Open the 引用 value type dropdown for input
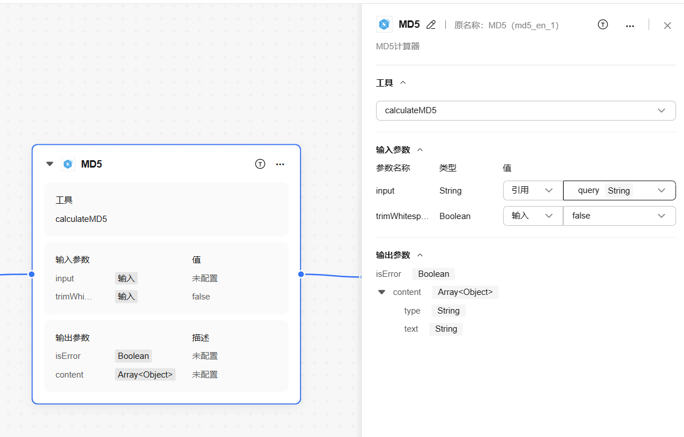 pyautogui.click(x=532, y=191)
